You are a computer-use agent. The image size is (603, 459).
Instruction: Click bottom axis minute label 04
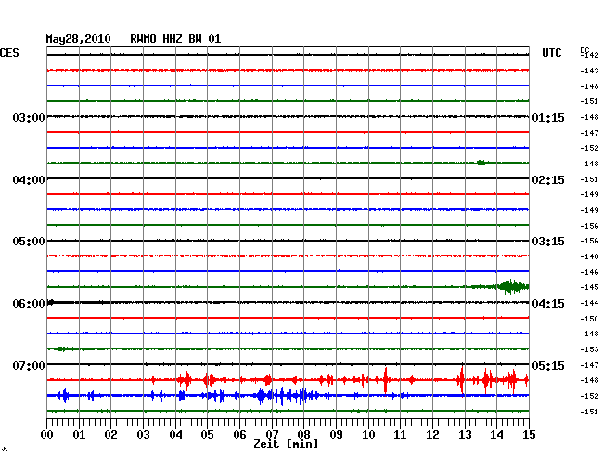(175, 435)
